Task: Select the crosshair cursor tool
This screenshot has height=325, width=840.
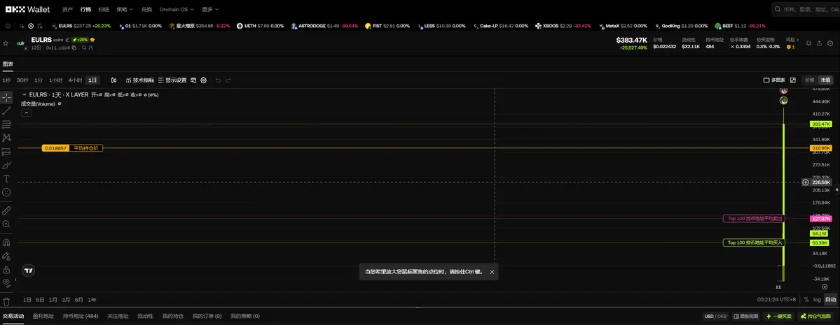Action: [x=6, y=98]
